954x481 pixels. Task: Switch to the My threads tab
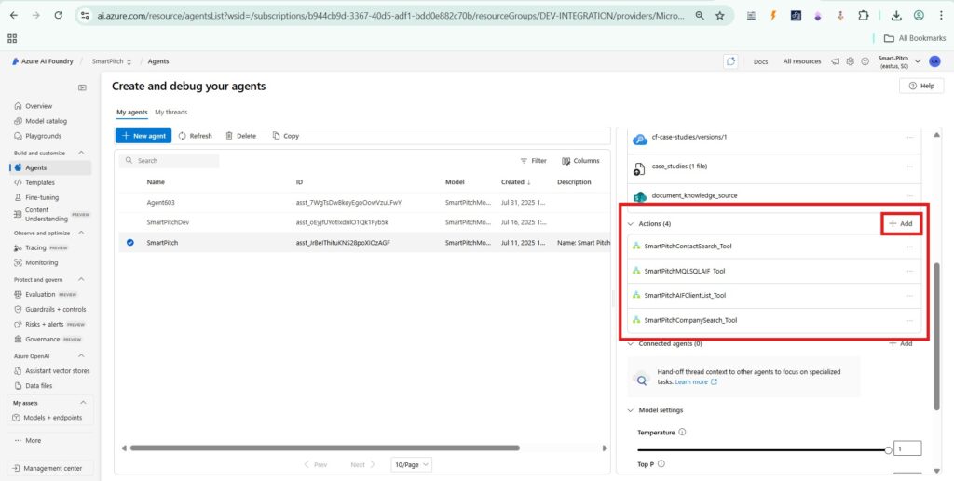170,112
